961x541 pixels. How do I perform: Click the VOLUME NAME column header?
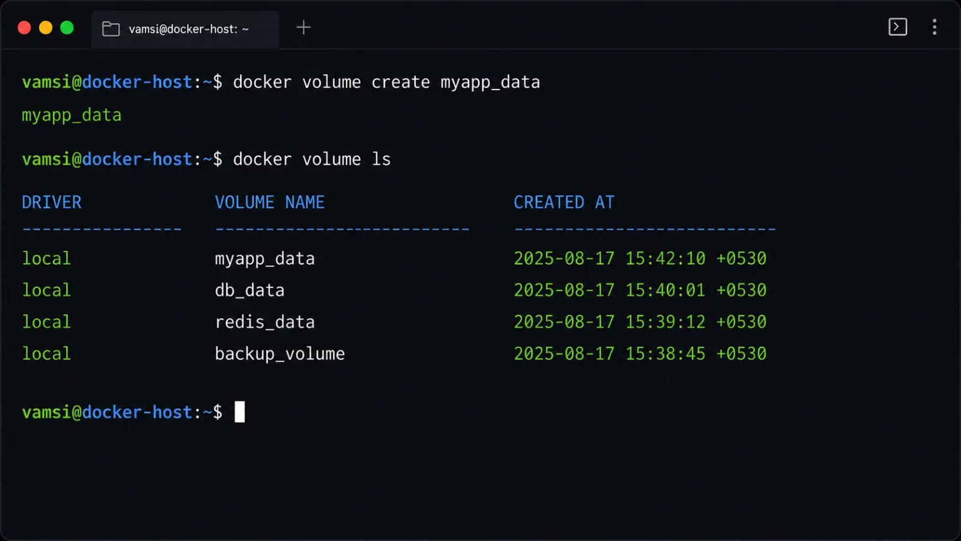(270, 202)
